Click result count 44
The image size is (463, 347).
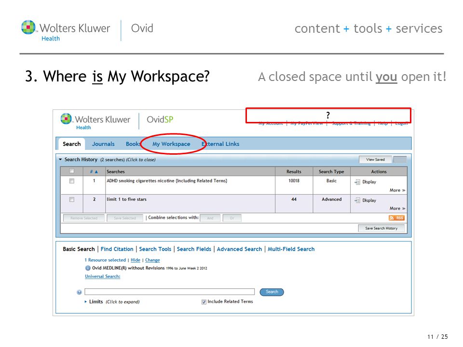pyautogui.click(x=294, y=199)
